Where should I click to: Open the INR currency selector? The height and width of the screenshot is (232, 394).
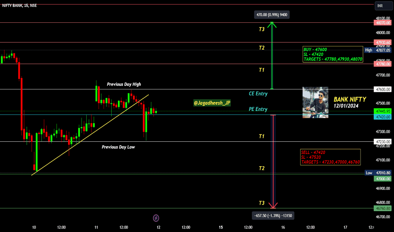[x=383, y=5]
